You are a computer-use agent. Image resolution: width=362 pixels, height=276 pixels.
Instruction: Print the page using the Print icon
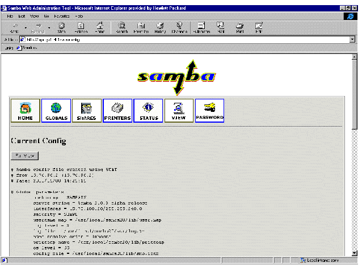pyautogui.click(x=240, y=28)
